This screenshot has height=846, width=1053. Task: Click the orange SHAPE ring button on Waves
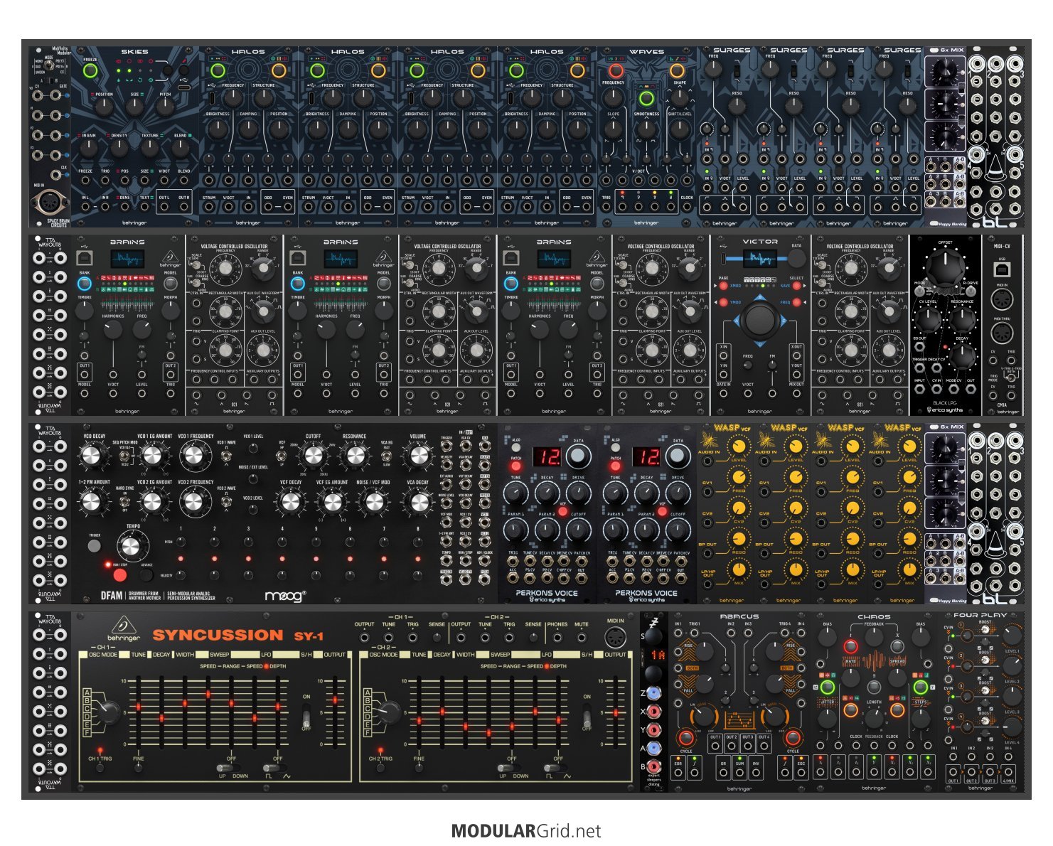pyautogui.click(x=678, y=70)
